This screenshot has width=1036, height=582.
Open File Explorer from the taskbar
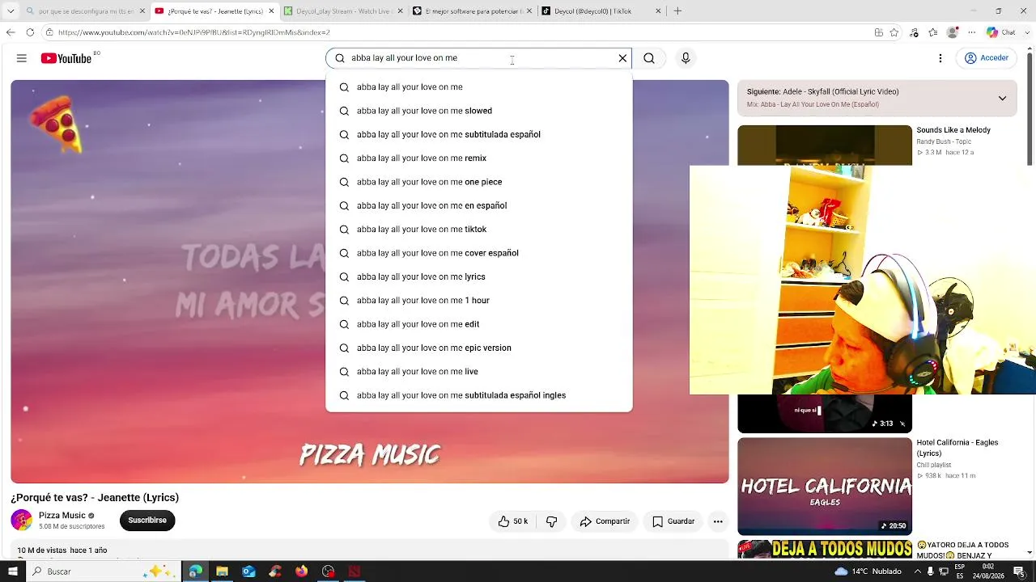click(222, 571)
